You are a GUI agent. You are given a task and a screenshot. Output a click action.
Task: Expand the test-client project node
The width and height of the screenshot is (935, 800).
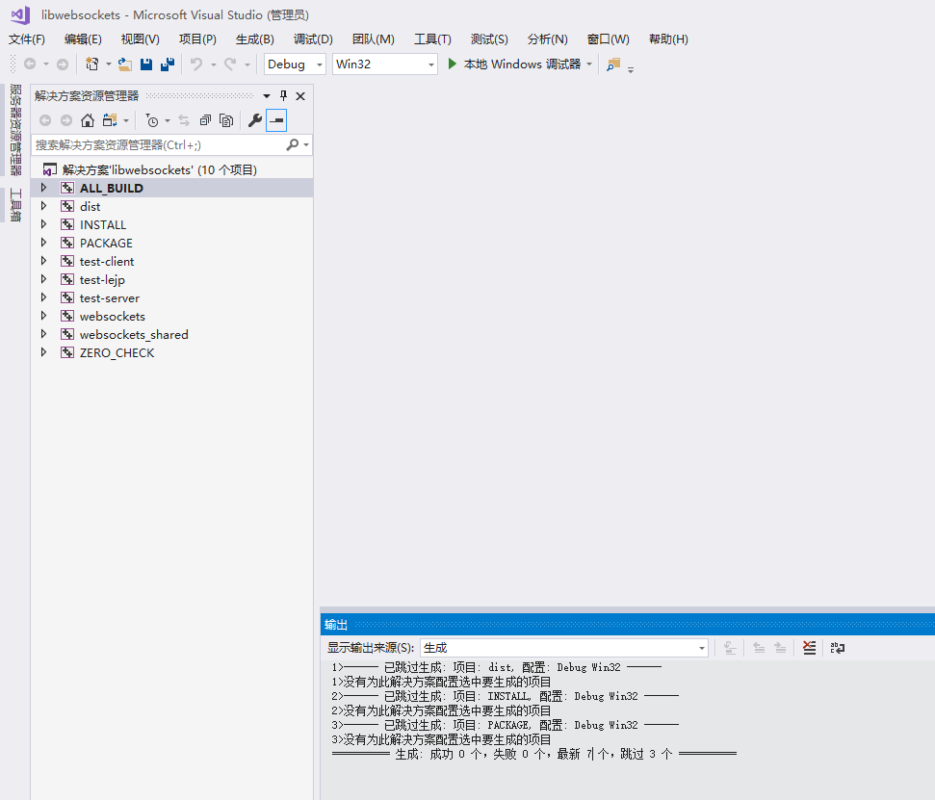tap(43, 261)
